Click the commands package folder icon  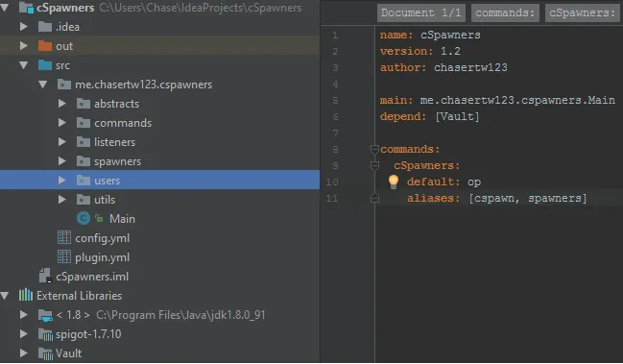point(84,122)
